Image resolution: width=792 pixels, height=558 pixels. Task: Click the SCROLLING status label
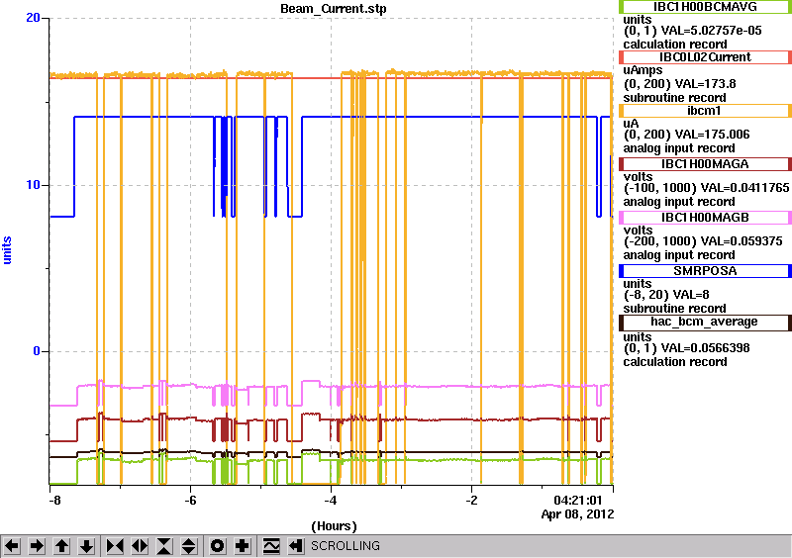[345, 546]
